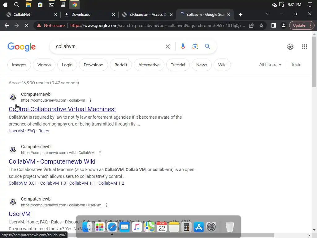Open more options for the collab-vm result
The height and width of the screenshot is (238, 317).
90,100
